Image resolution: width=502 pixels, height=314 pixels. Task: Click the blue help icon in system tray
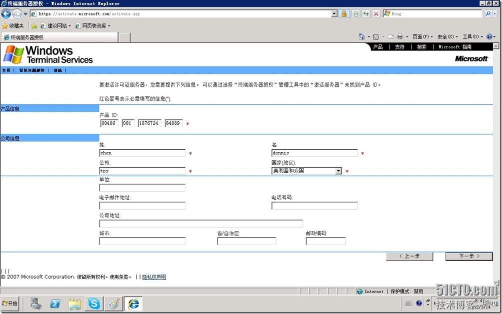click(x=419, y=303)
